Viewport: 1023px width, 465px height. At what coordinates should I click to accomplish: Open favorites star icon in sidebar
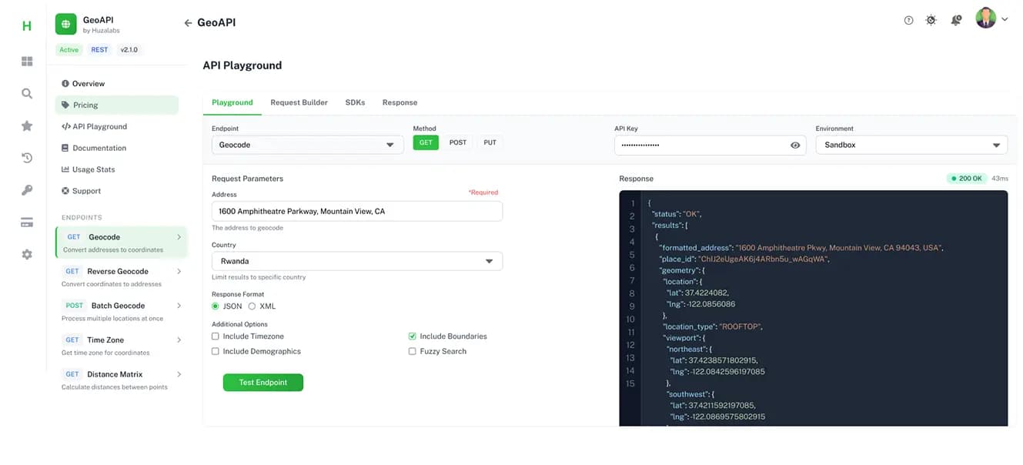tap(27, 126)
